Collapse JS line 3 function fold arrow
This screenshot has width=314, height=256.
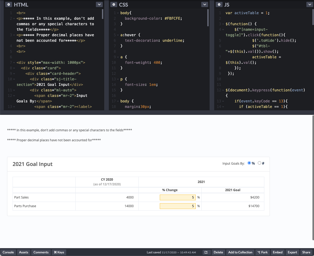[x=223, y=24]
